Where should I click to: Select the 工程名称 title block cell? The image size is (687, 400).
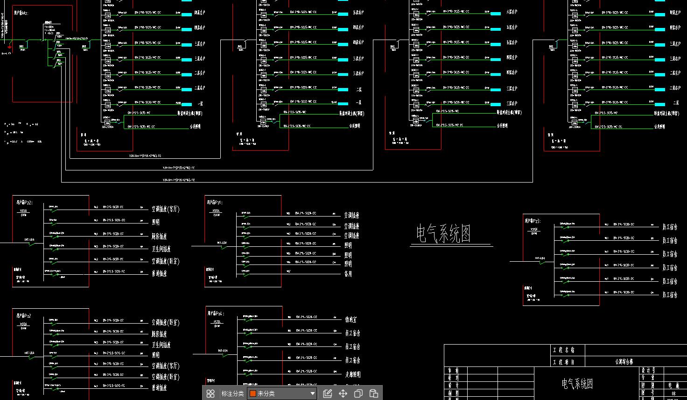(563, 350)
